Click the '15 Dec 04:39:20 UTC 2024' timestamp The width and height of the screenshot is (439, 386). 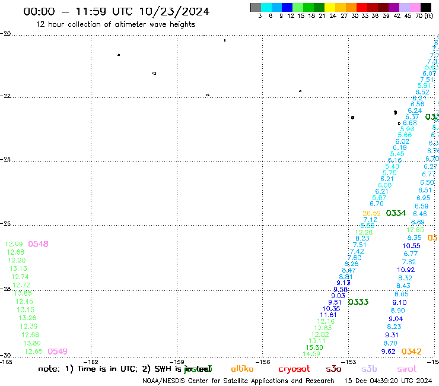pyautogui.click(x=388, y=381)
